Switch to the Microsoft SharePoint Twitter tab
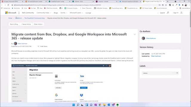Screen dimensions: 191x107 coord(130,1)
